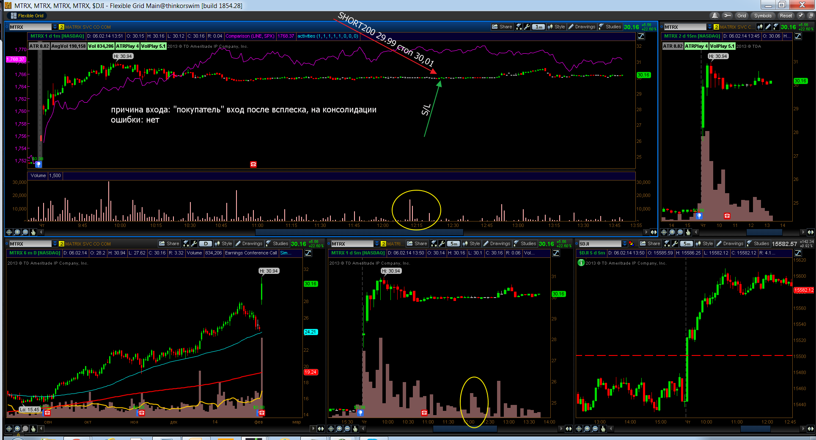Open alerts bell icon in top bar
This screenshot has height=440, width=816.
[715, 16]
